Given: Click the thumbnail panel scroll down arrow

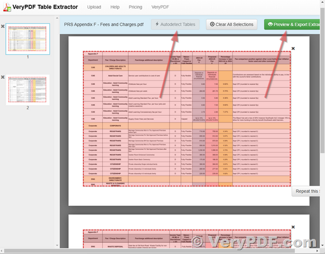Looking at the screenshot, I should (x=57, y=245).
